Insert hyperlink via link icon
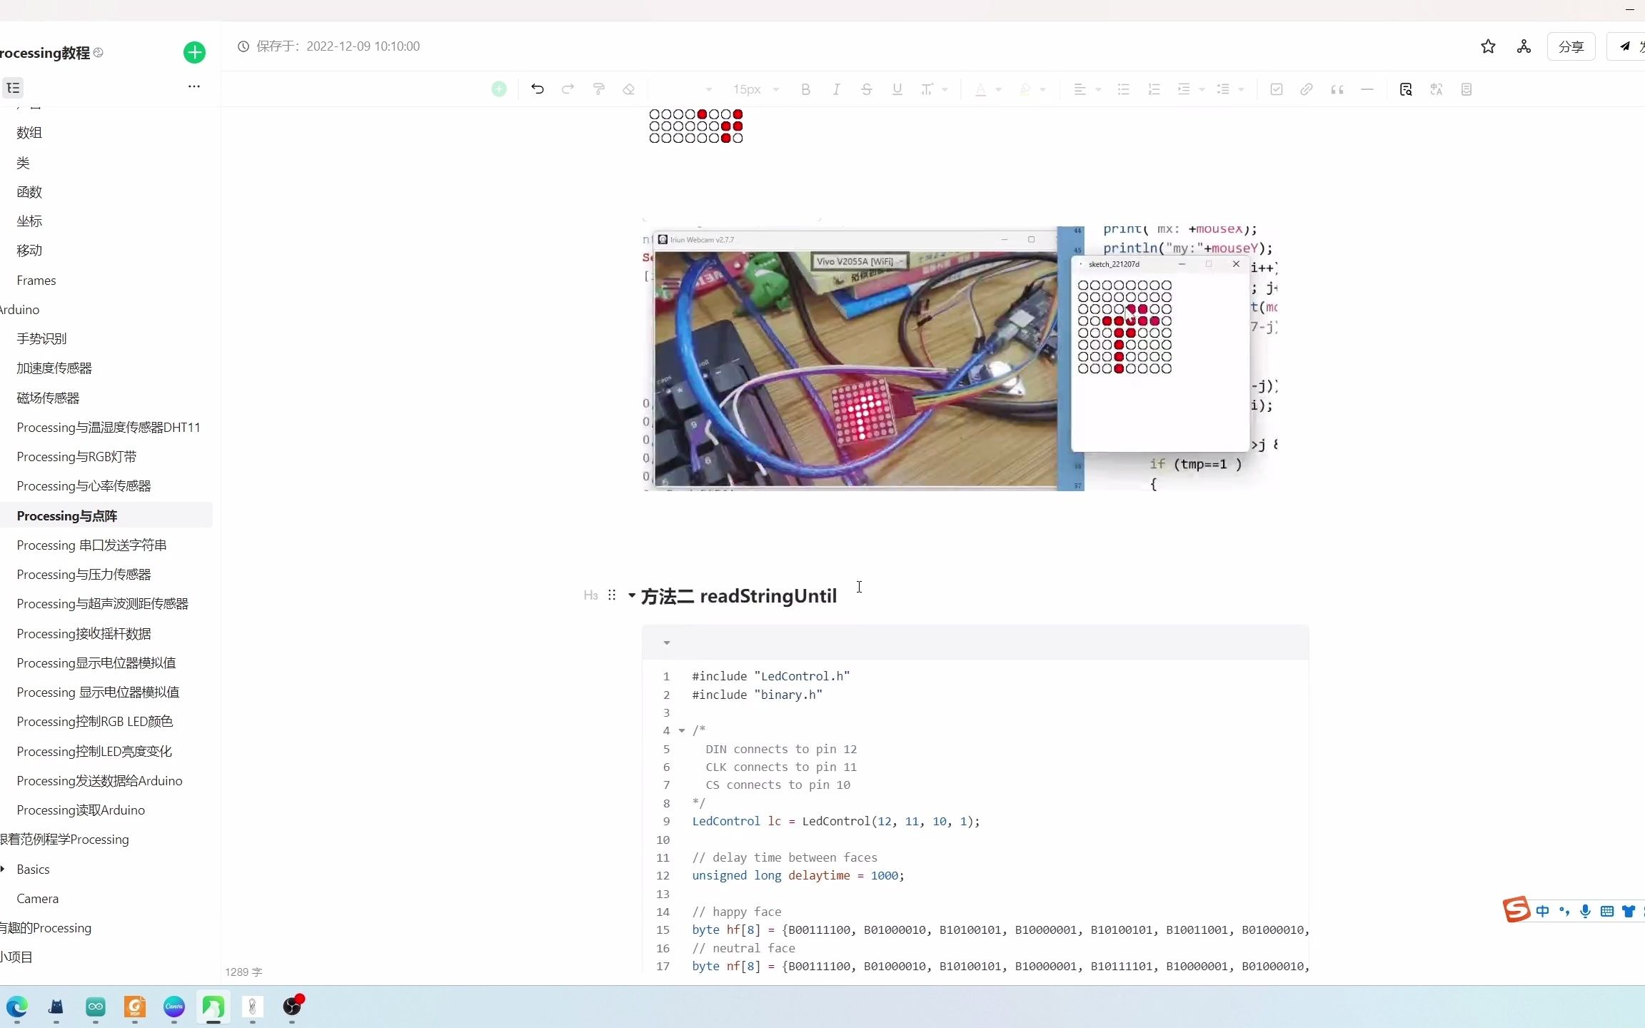This screenshot has height=1028, width=1645. click(1306, 89)
